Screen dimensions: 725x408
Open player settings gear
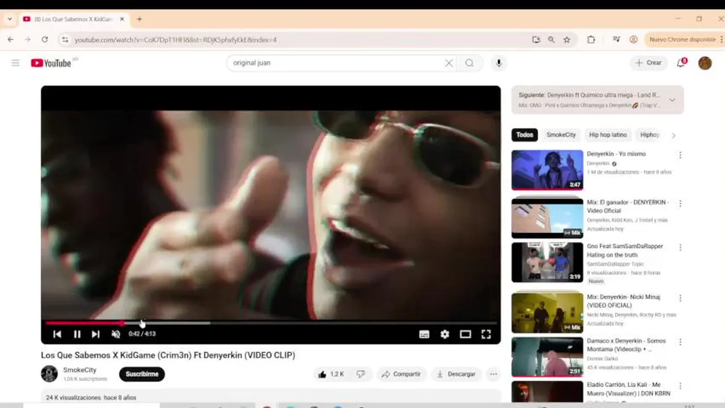445,334
